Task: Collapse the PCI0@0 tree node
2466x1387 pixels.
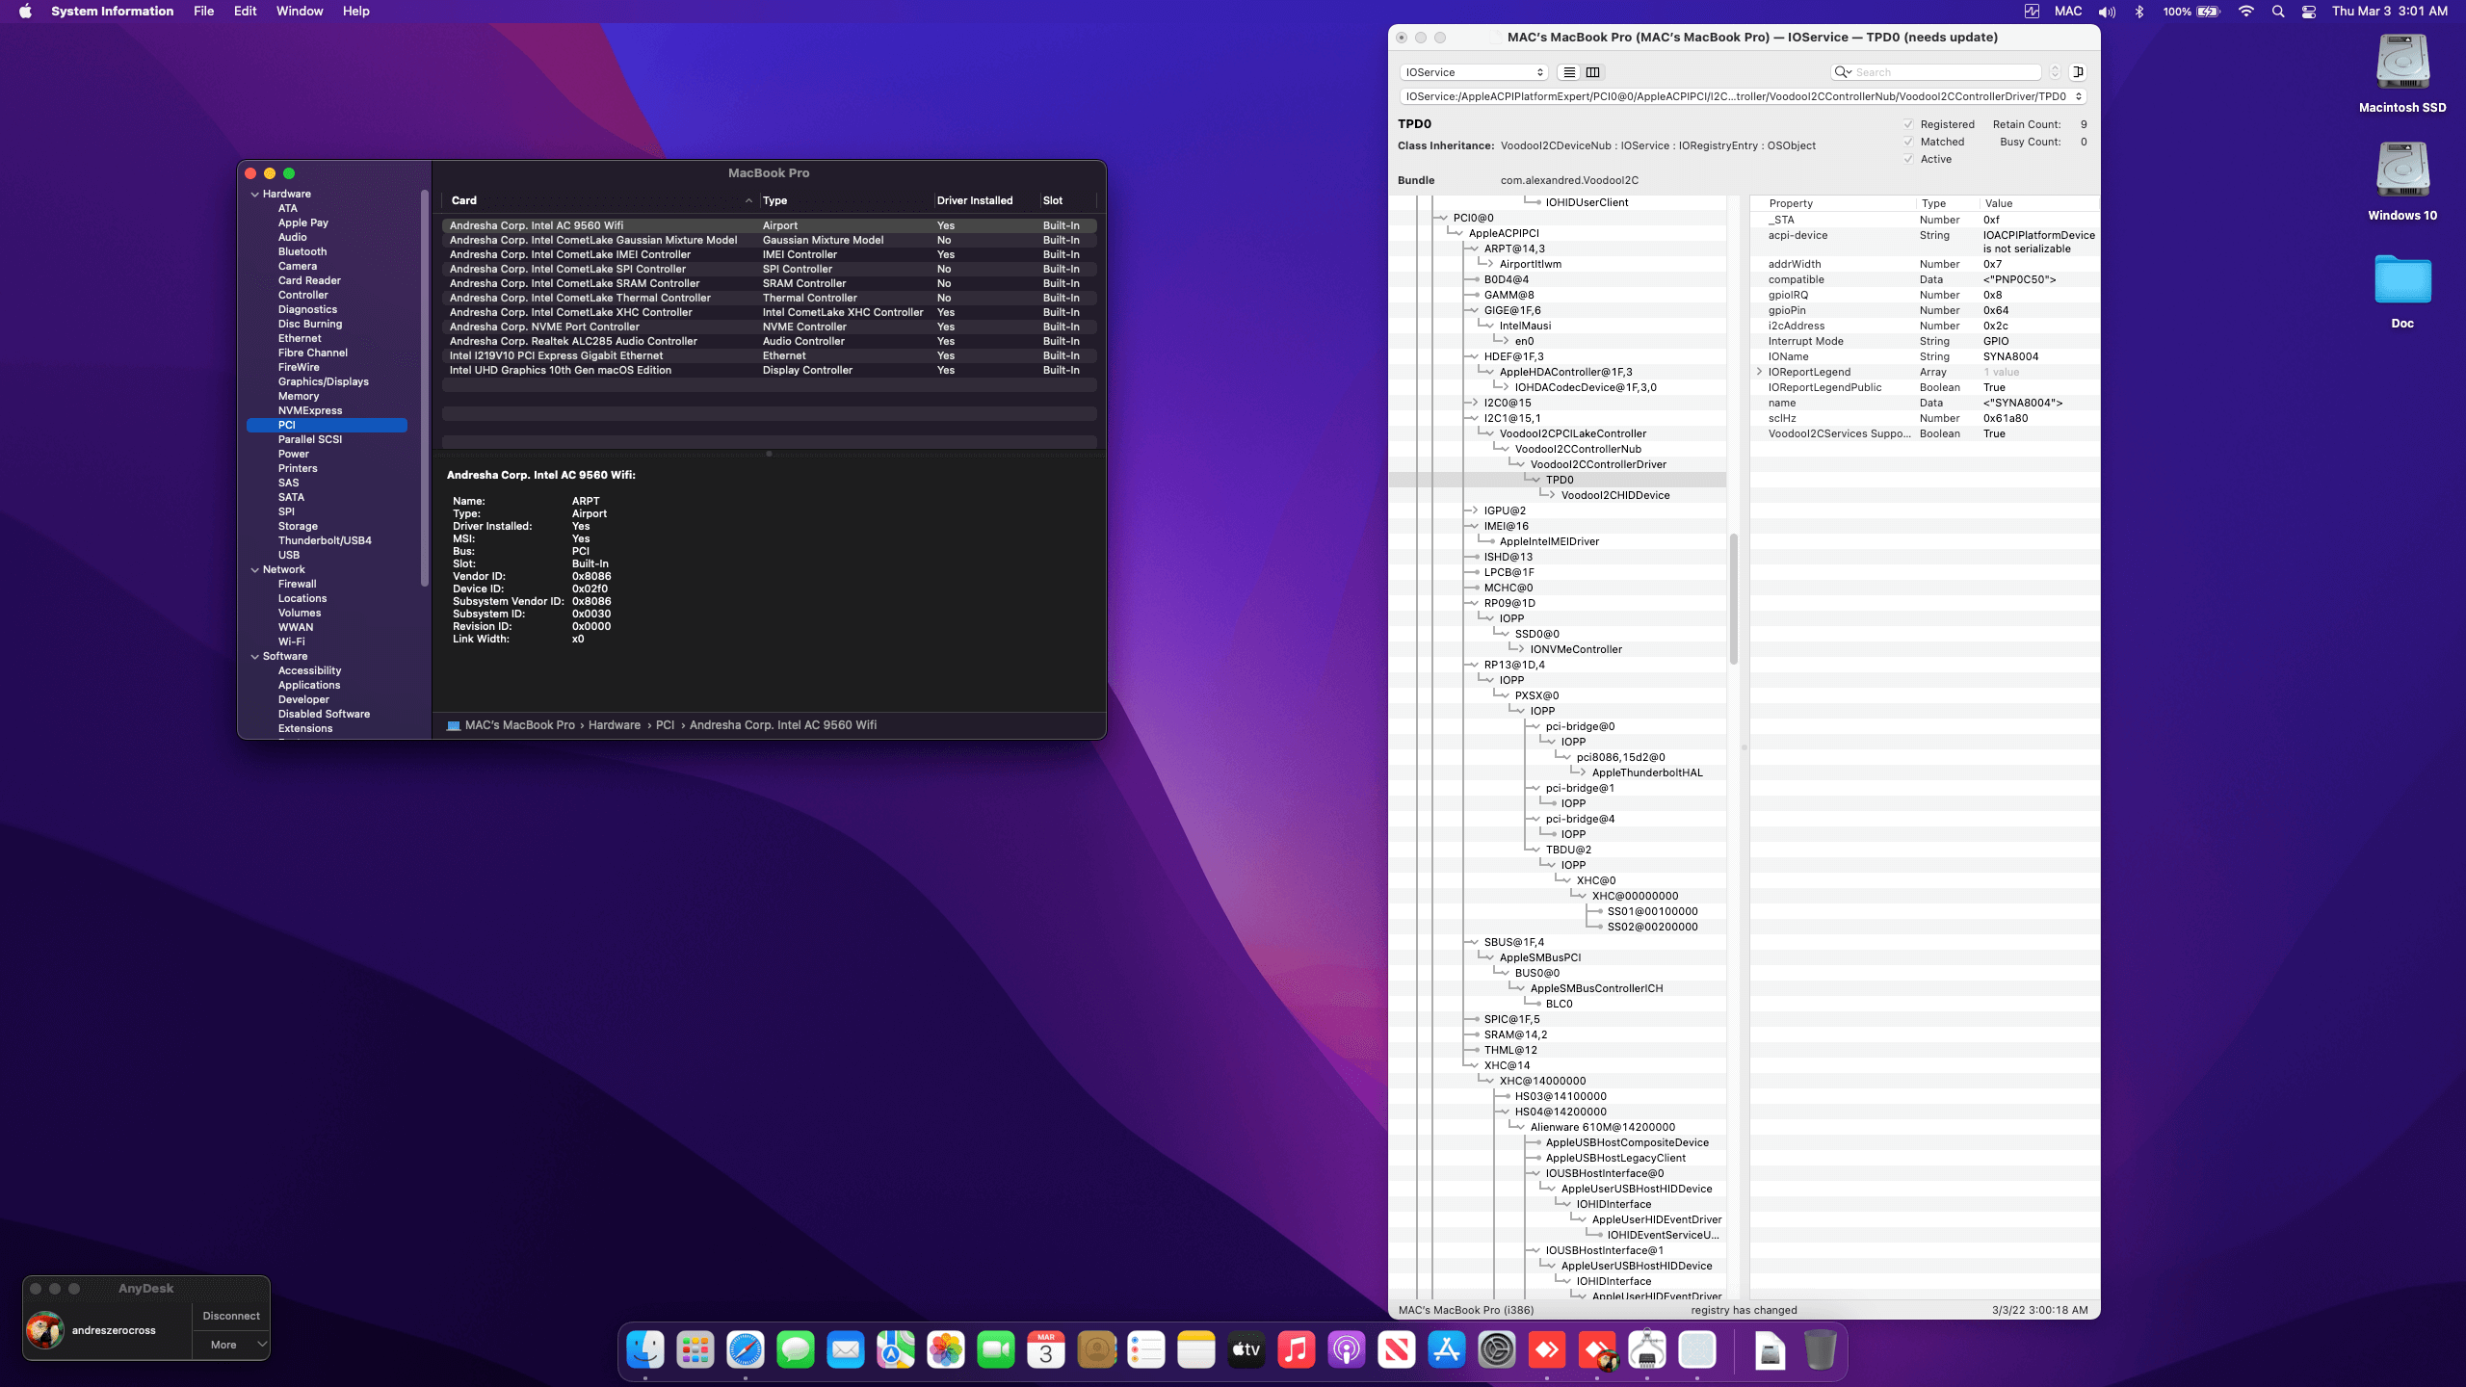Action: click(x=1443, y=218)
